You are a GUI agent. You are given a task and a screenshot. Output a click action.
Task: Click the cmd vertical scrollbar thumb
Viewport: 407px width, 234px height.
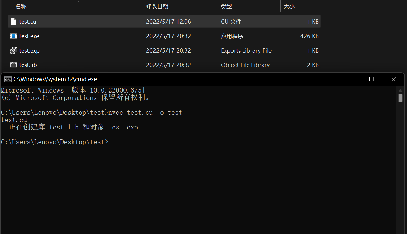click(400, 98)
